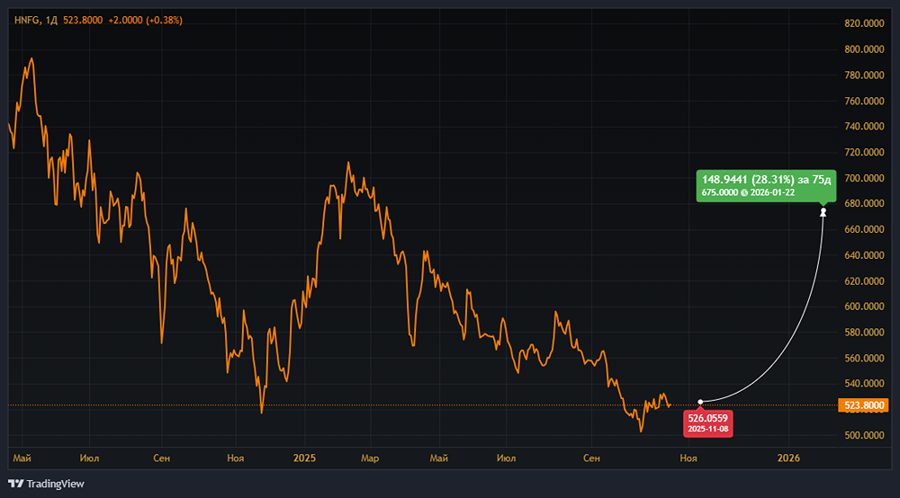Click the TradingView logo link
The height and width of the screenshot is (498, 900).
pos(46,484)
